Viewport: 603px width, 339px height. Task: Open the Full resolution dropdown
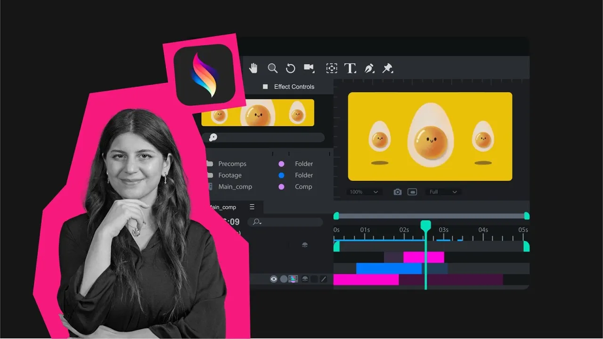pos(443,192)
